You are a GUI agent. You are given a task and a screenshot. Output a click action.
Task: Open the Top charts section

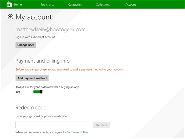pyautogui.click(x=47, y=5)
